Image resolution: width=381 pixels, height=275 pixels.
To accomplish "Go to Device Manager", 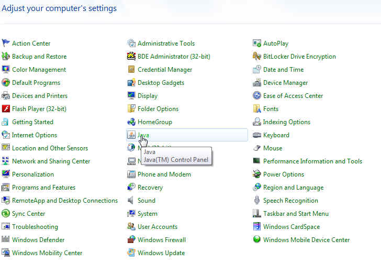I will tap(285, 83).
